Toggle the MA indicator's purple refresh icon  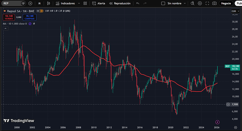[30, 24]
